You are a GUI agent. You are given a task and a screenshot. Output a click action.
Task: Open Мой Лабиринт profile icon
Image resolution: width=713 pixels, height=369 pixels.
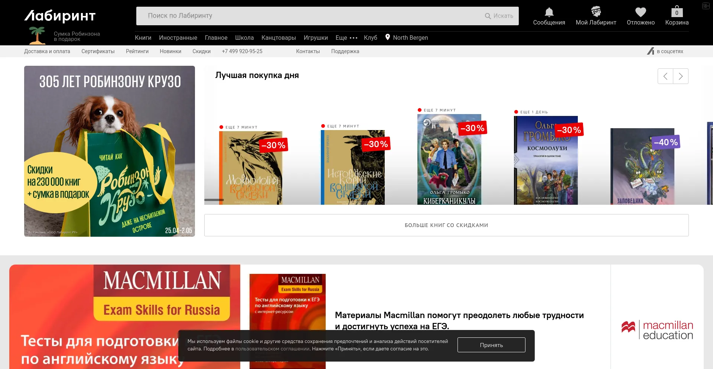(596, 12)
